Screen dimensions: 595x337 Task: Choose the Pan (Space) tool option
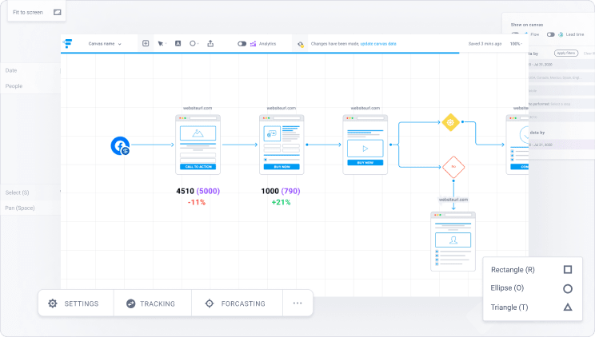coord(30,208)
